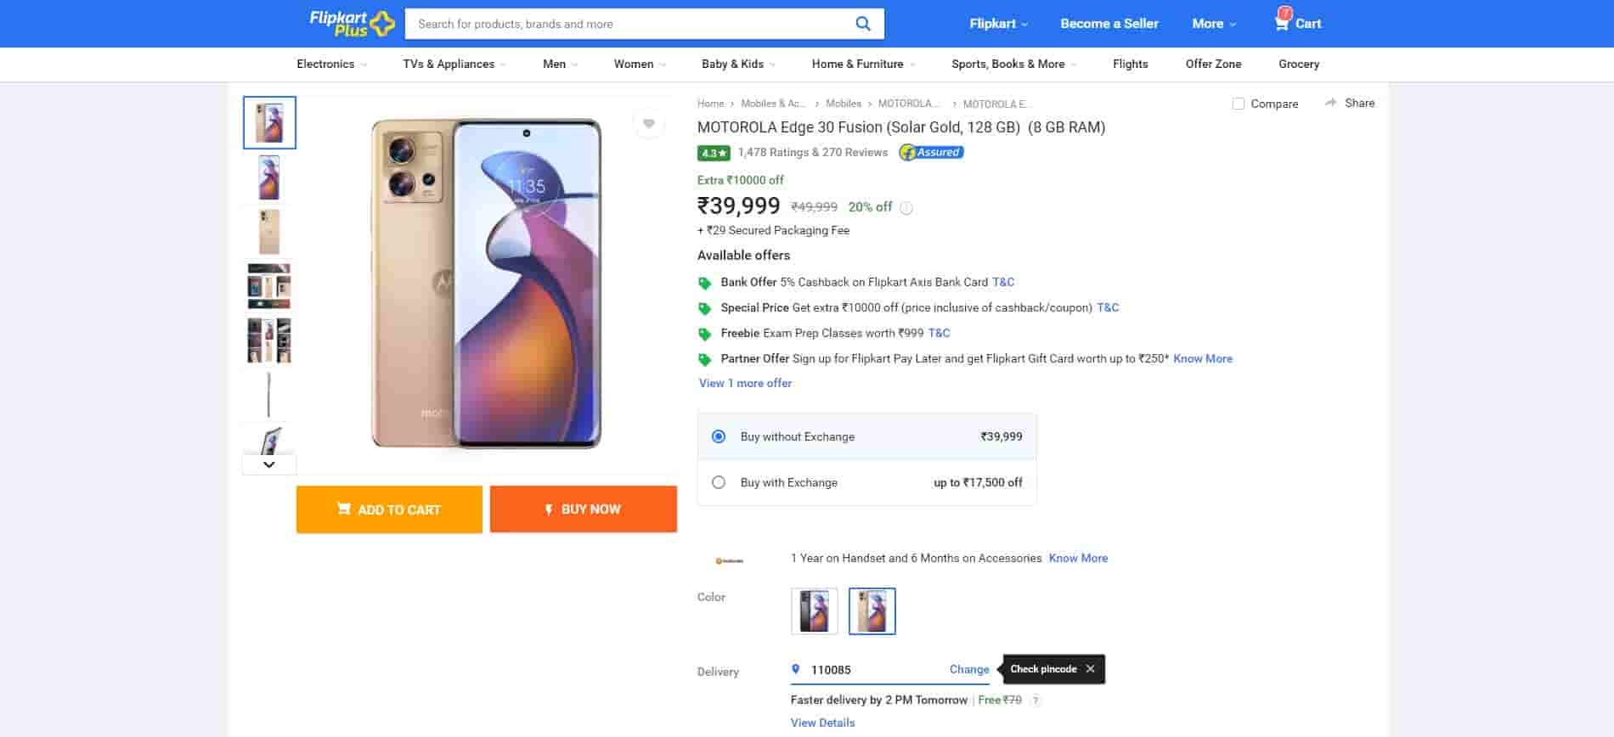Image resolution: width=1614 pixels, height=737 pixels.
Task: Open the Flipkart account dropdown
Action: point(998,24)
